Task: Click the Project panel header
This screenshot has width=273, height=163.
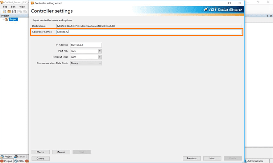Action: tap(14, 16)
